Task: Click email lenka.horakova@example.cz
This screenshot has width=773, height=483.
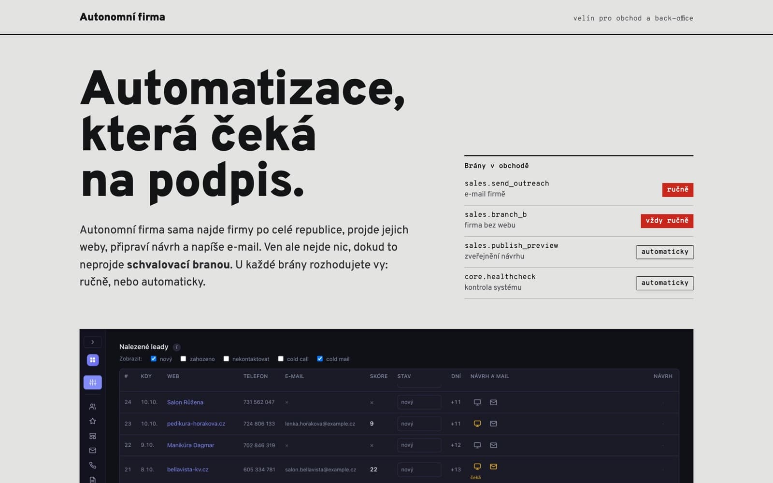Action: pos(320,424)
